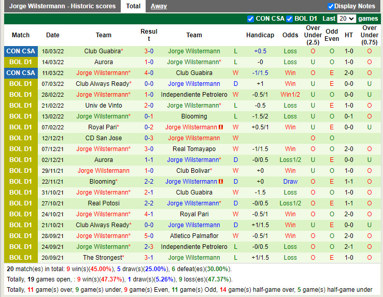Click the Date column header
Image resolution: width=383 pixels, height=297 pixels.
(x=52, y=35)
